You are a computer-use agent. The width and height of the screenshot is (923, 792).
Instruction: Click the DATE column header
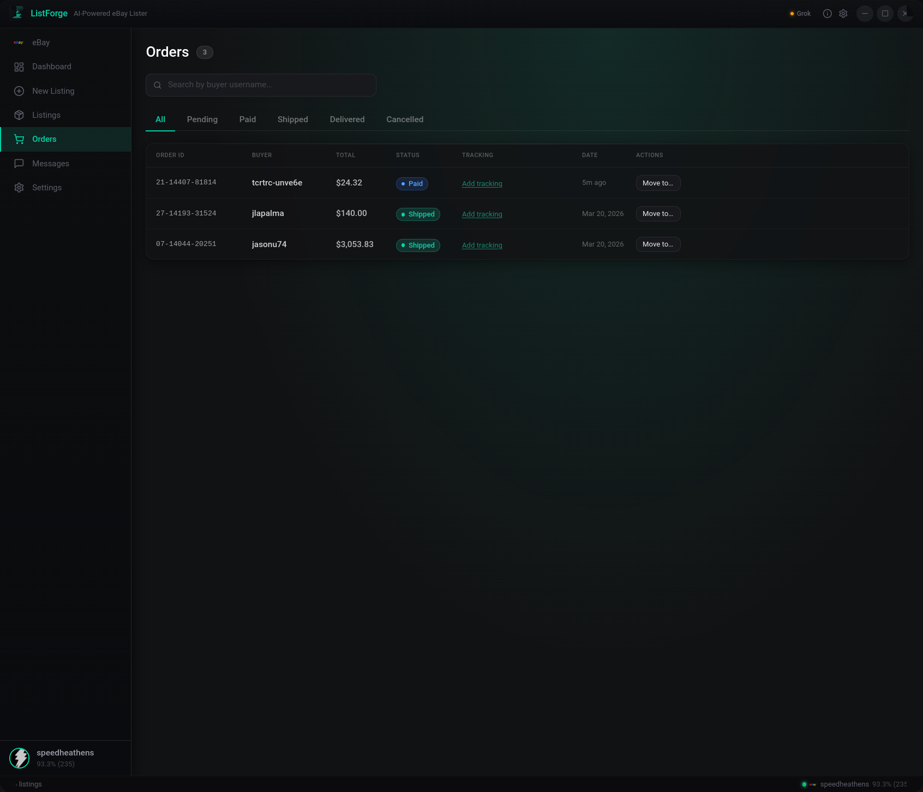tap(590, 155)
